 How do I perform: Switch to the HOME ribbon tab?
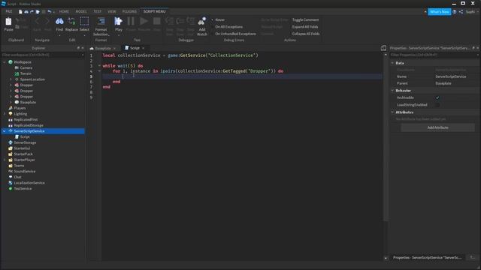click(64, 11)
